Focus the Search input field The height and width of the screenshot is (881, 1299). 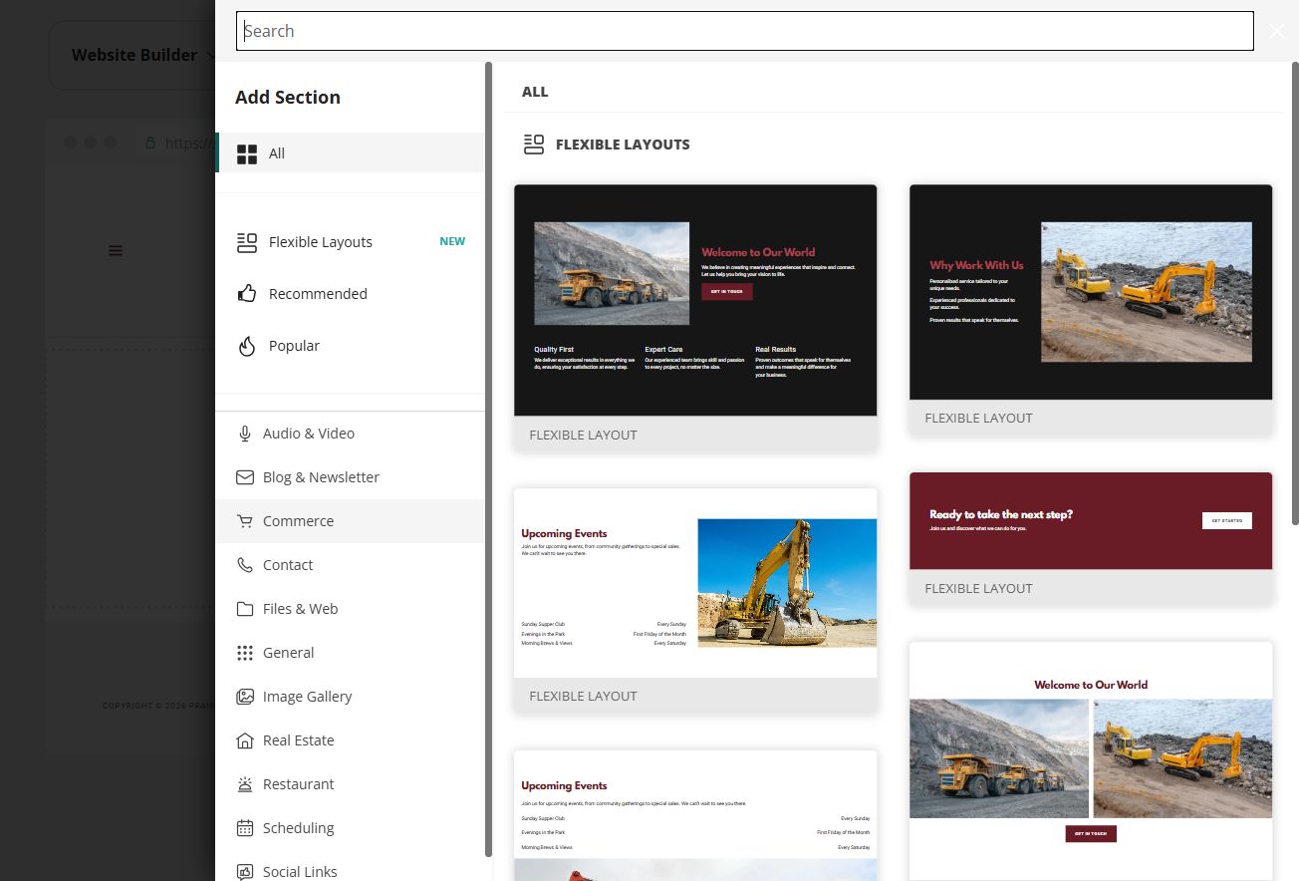click(745, 31)
